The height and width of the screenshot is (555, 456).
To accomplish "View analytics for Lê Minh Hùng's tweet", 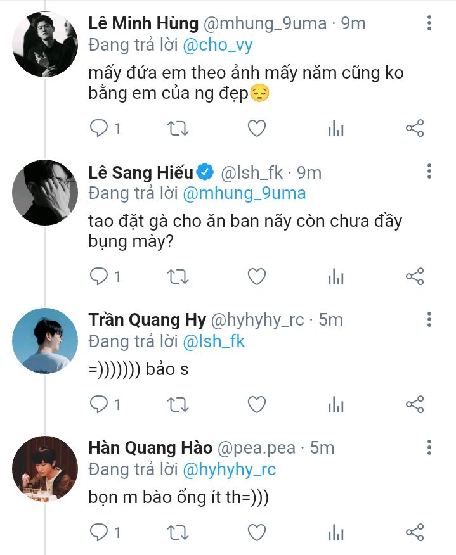I will [x=335, y=129].
